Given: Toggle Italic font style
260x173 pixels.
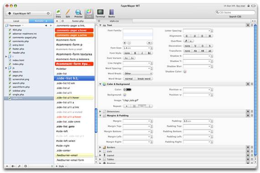Looking at the screenshot, I should [x=142, y=53].
